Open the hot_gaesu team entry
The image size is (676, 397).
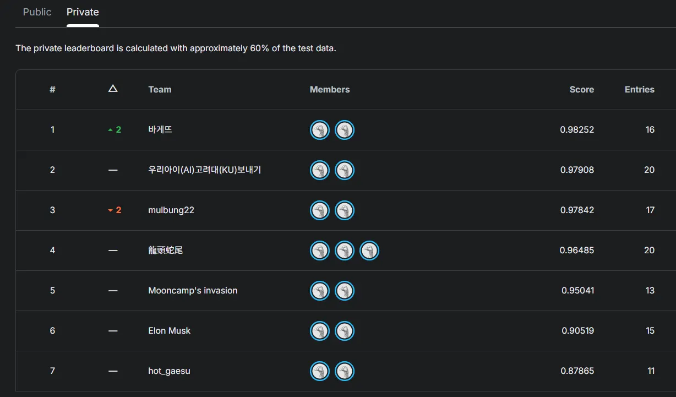[169, 371]
